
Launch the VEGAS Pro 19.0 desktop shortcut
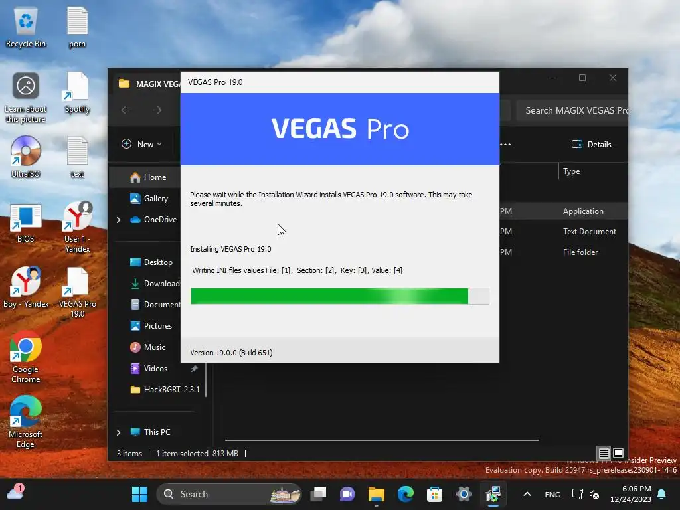77,292
